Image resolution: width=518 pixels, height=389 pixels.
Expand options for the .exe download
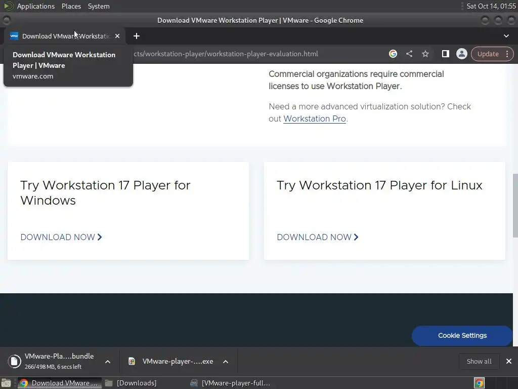(x=226, y=362)
